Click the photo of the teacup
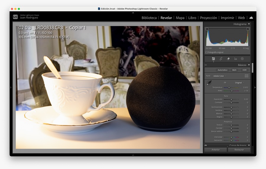Viewport: 266px width, 169px height. (108, 87)
